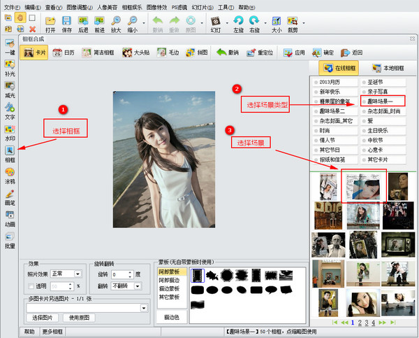Open the 文件 menu
419x338 pixels.
coord(12,8)
